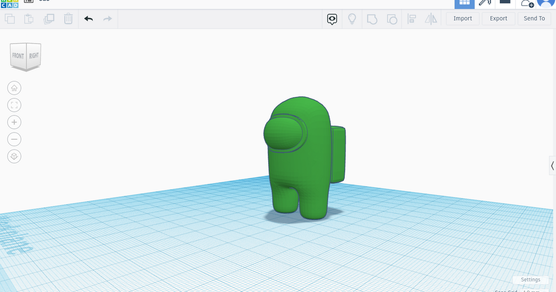Switch to the Blocks editor tab
Viewport: 556px width, 292px height.
click(485, 3)
